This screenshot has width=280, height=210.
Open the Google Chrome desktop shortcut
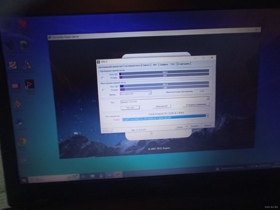pyautogui.click(x=22, y=141)
